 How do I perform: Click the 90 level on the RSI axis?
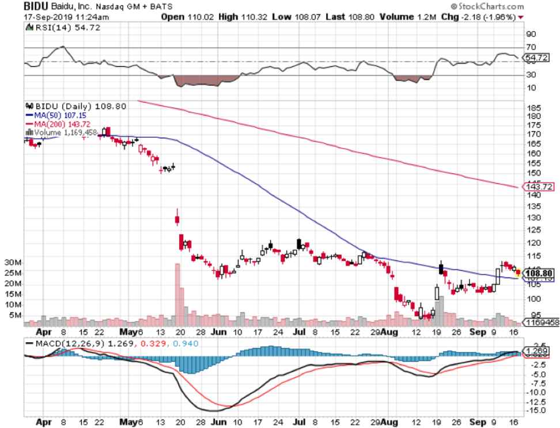[531, 34]
